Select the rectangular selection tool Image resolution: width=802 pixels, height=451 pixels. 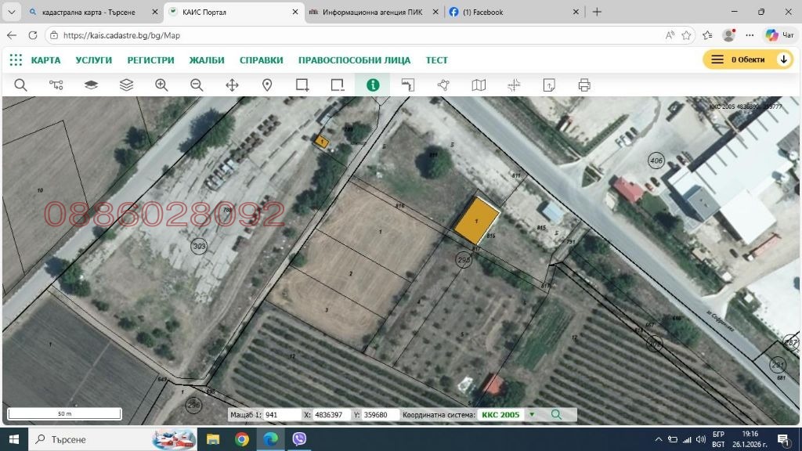tap(302, 85)
